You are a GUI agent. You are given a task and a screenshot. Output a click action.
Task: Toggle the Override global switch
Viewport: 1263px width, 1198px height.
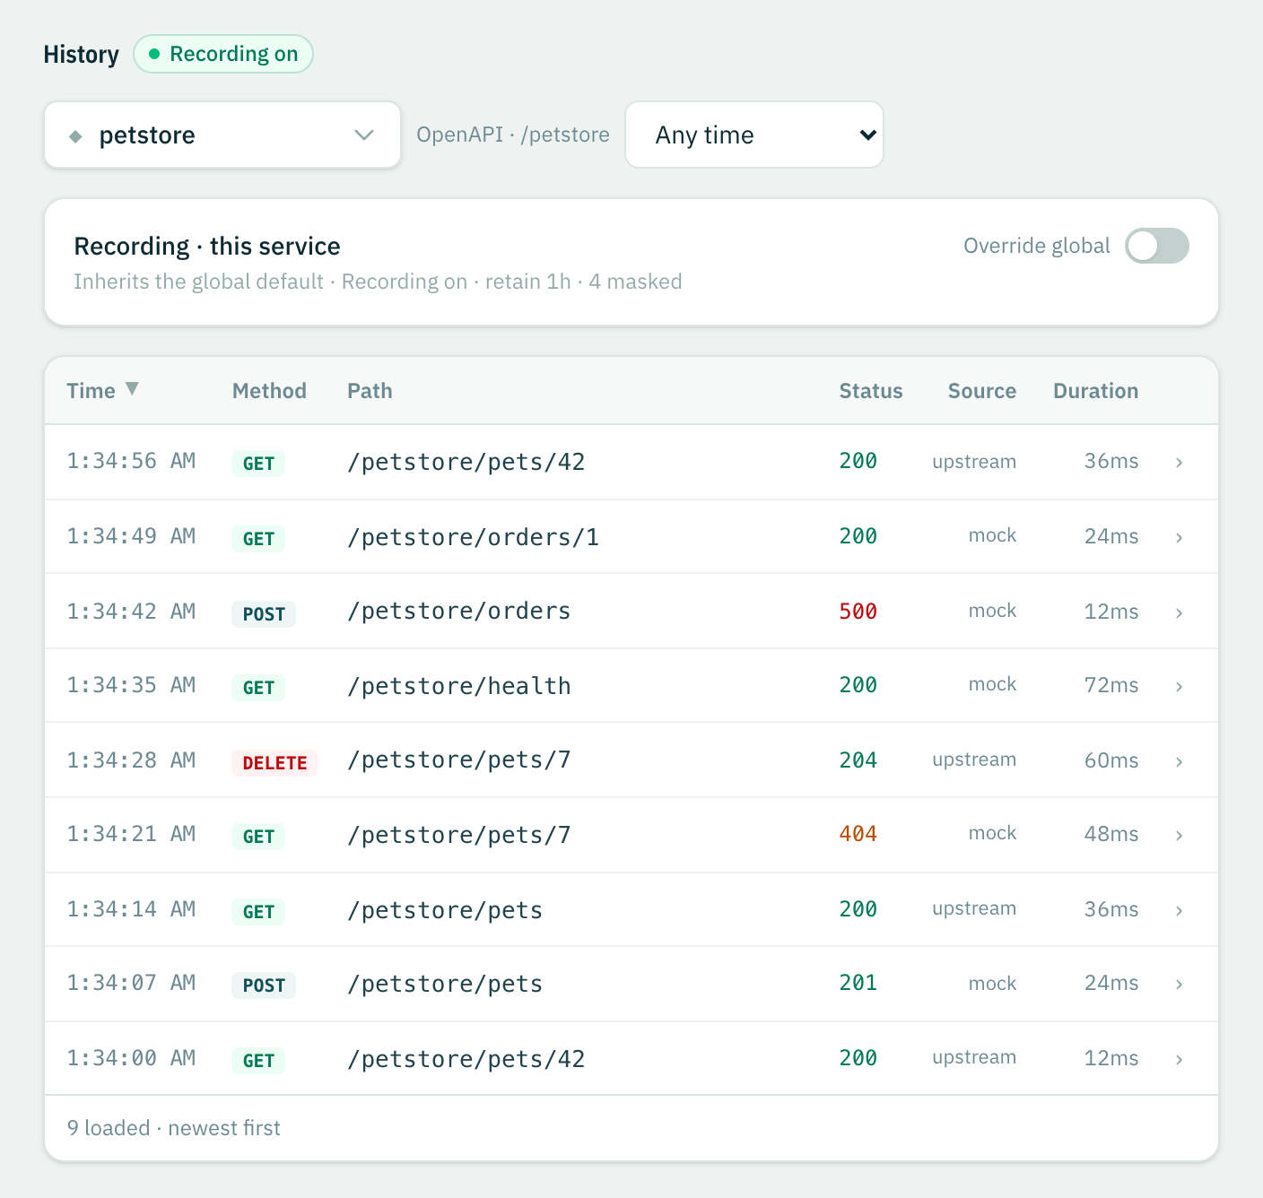[1157, 246]
